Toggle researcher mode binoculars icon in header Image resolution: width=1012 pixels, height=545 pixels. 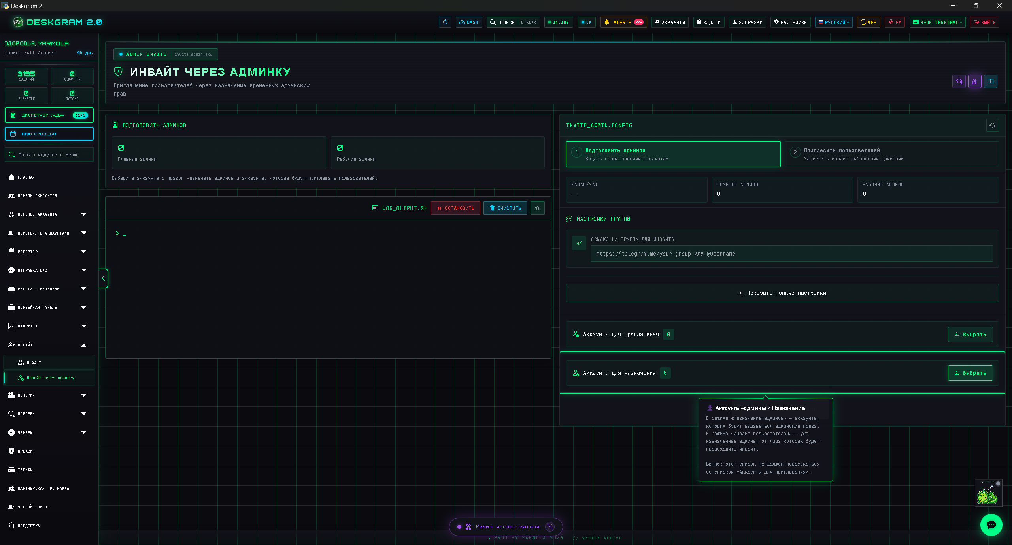pos(974,81)
